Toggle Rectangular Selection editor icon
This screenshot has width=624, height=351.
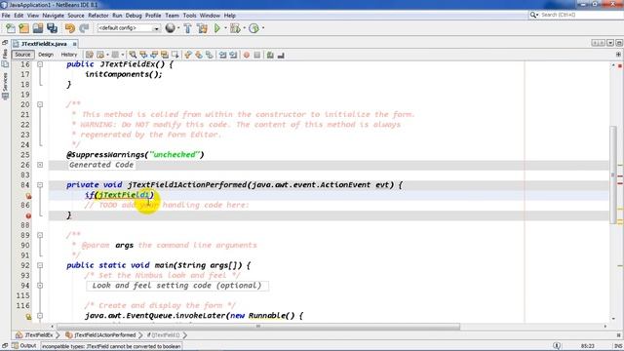point(175,55)
